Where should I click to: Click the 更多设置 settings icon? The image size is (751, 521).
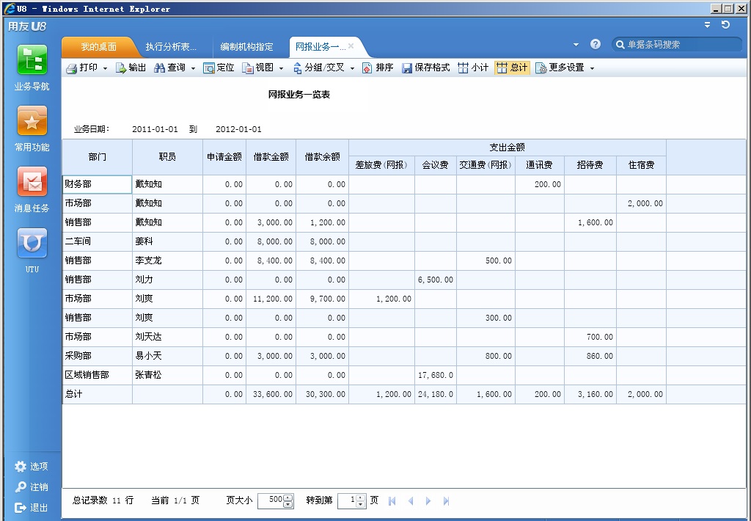[x=541, y=68]
